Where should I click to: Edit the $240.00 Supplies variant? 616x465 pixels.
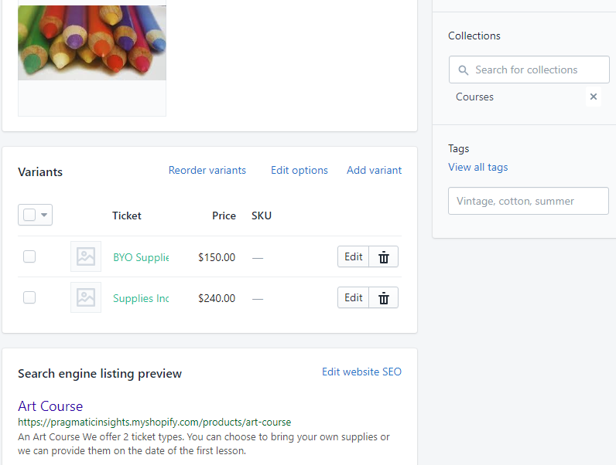pyautogui.click(x=353, y=298)
